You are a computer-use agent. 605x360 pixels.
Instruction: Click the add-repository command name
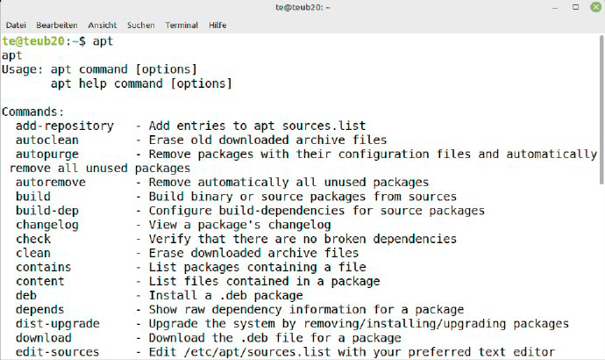(x=65, y=126)
